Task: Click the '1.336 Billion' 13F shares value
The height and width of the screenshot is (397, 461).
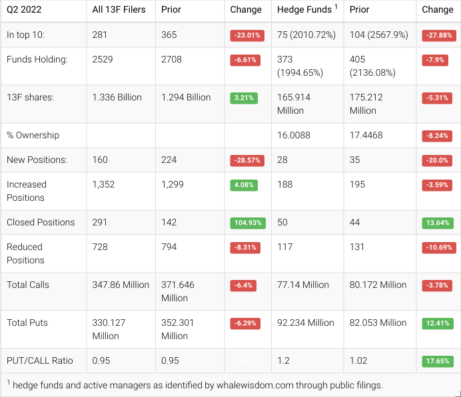Action: [x=117, y=97]
